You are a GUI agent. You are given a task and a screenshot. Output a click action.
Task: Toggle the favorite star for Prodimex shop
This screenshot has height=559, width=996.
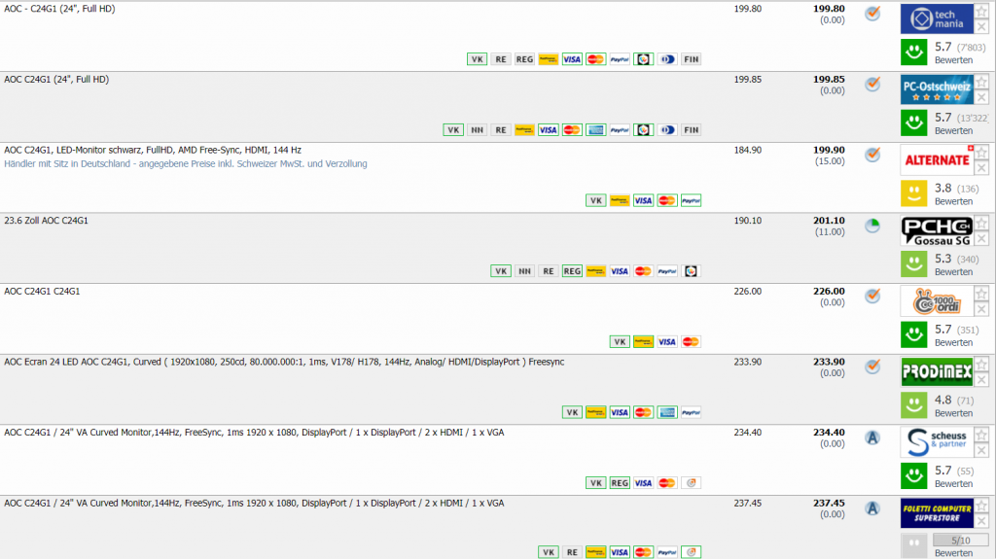[x=982, y=365]
